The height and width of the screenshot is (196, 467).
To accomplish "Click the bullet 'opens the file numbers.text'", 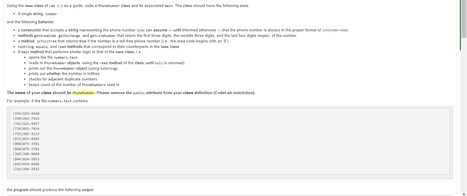I will pos(53,57).
